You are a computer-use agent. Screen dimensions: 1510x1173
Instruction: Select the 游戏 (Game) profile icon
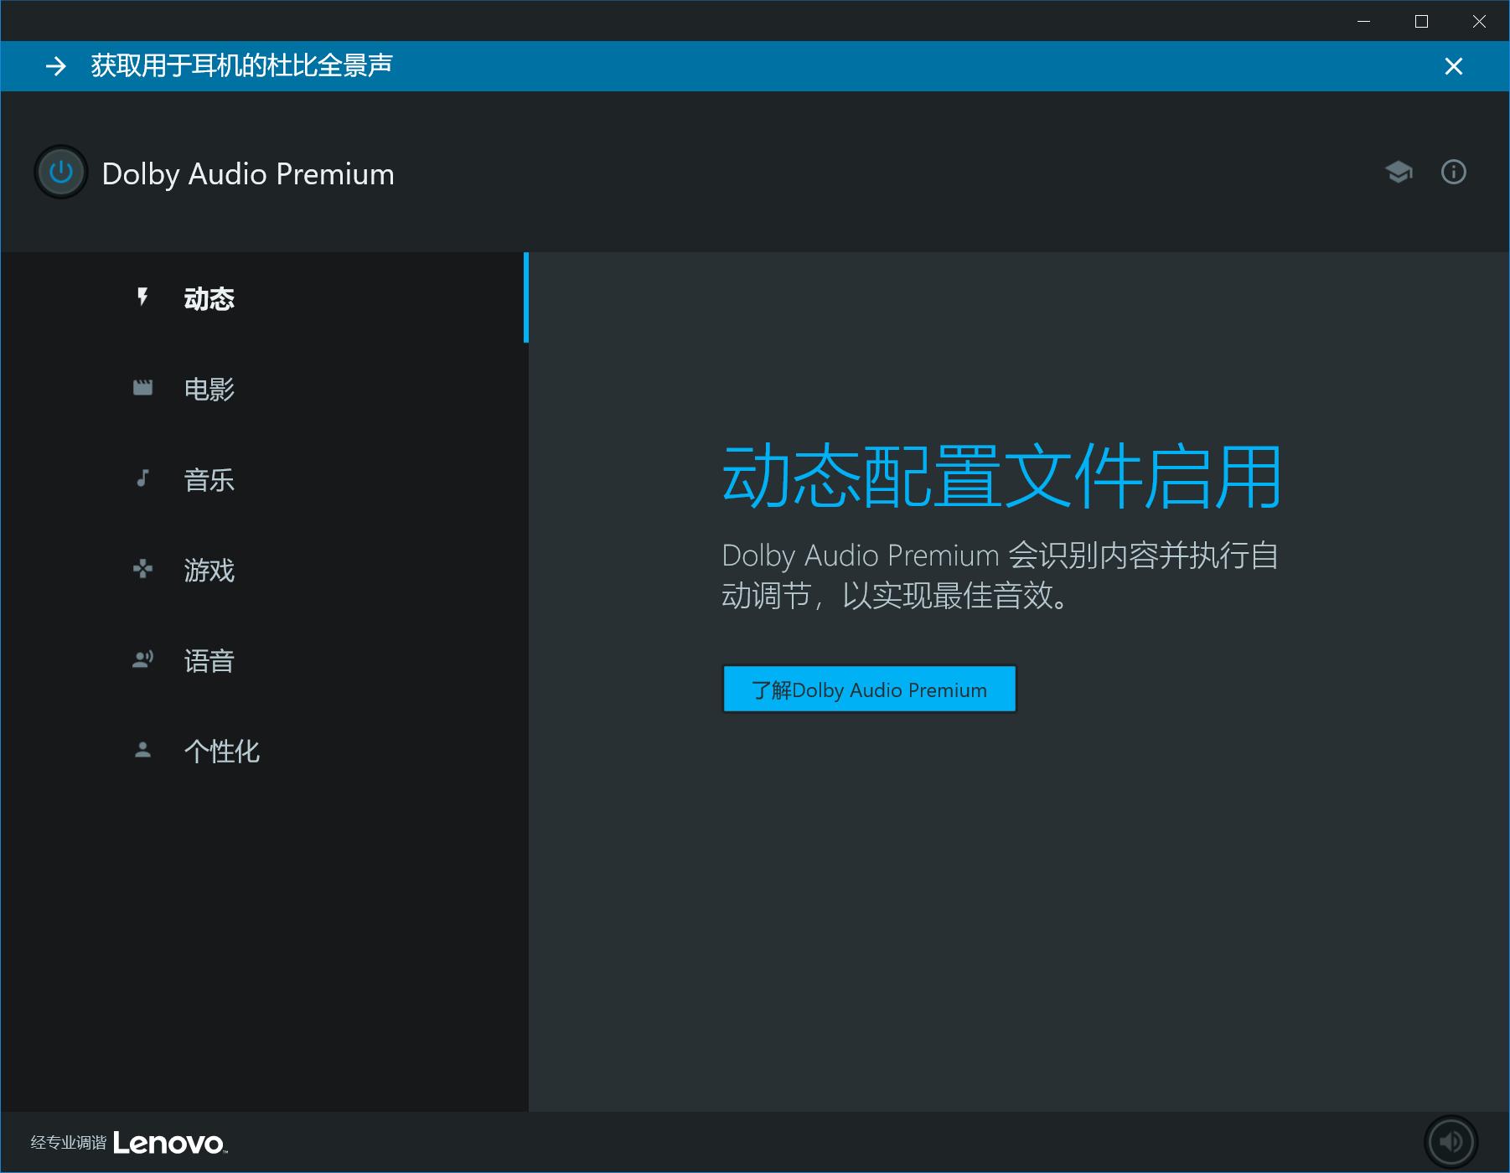point(143,569)
